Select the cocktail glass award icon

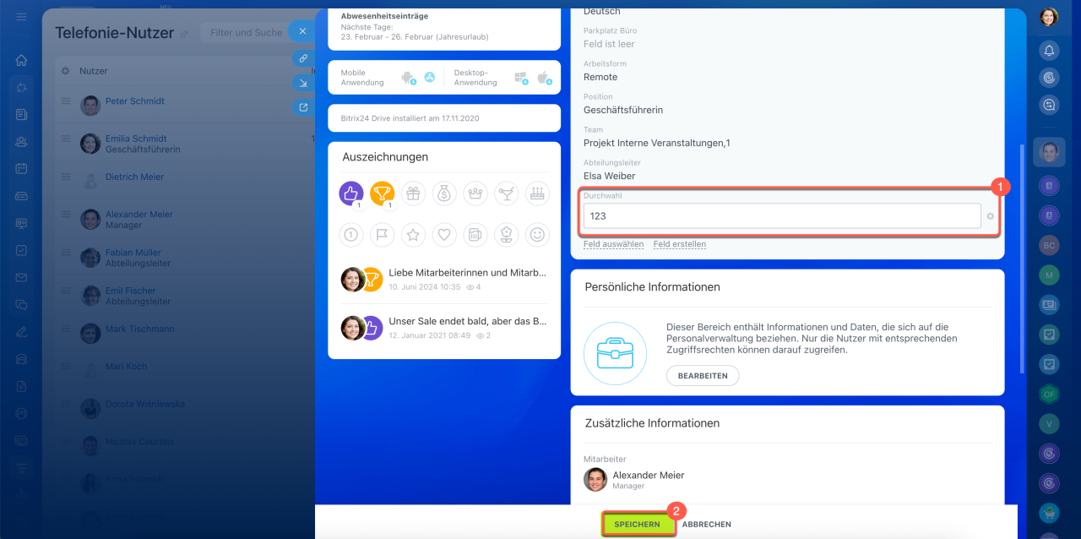(507, 193)
